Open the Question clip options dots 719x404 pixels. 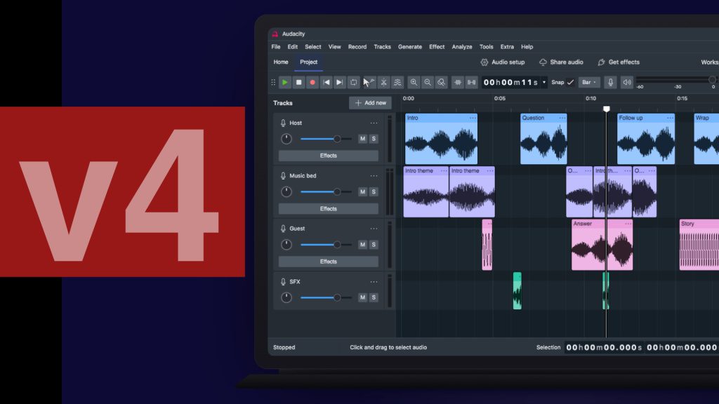[x=562, y=118]
